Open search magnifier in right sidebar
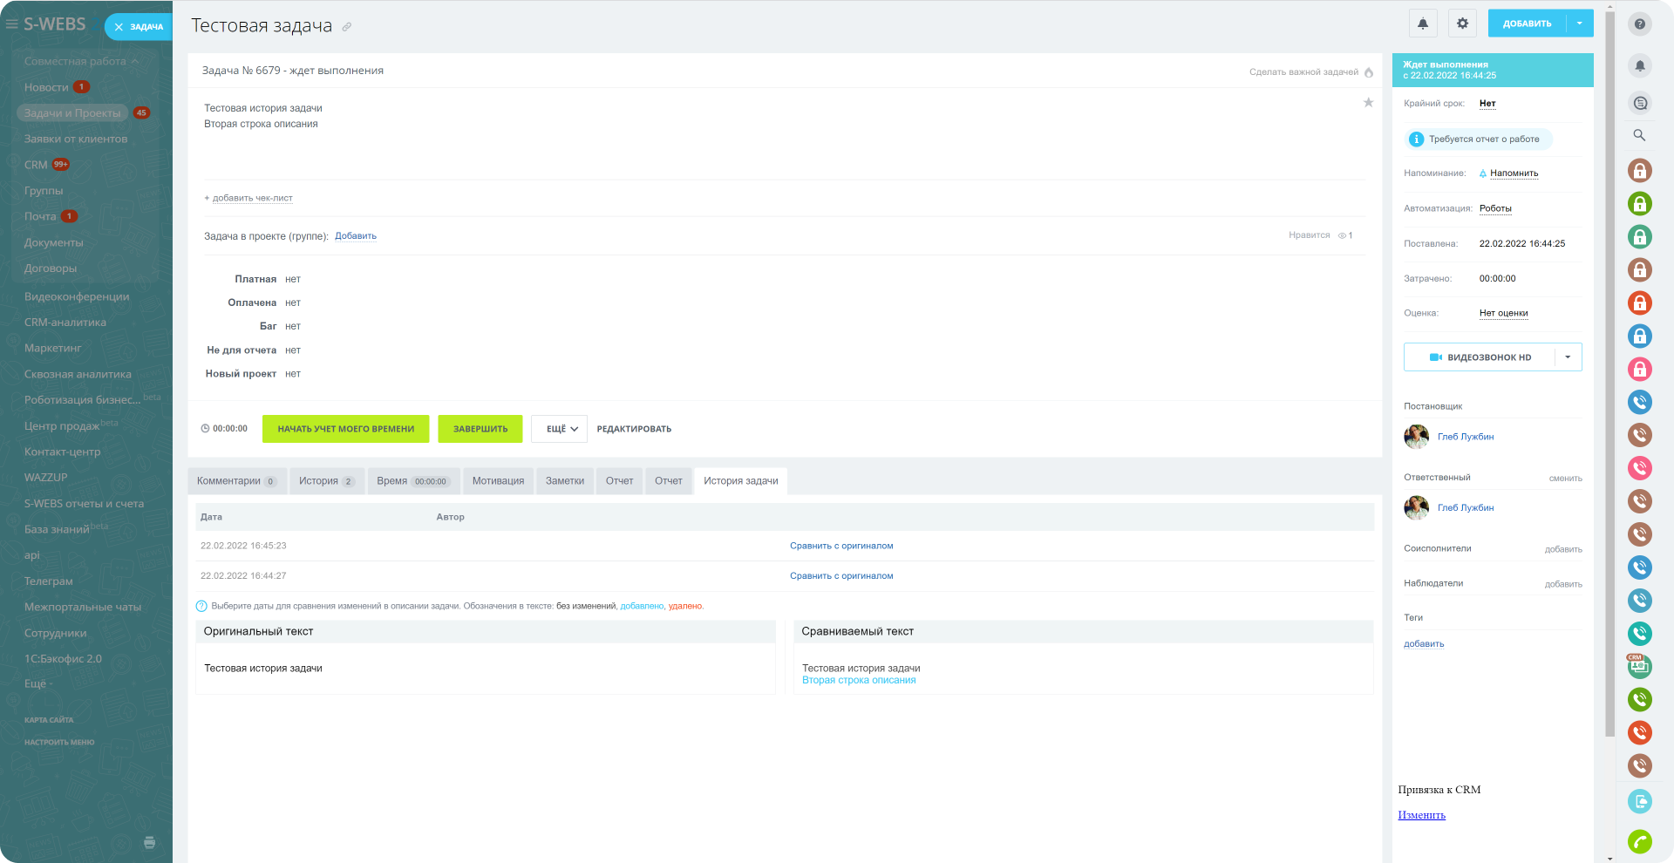 (1639, 135)
